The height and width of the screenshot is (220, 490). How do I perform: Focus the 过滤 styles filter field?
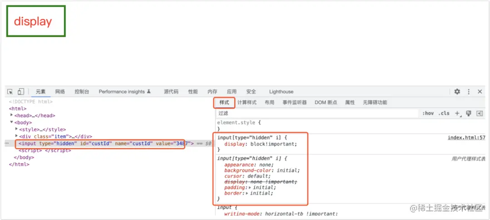tap(318, 114)
